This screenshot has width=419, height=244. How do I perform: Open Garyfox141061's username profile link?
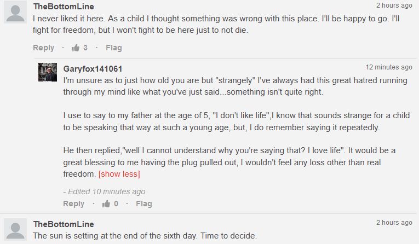click(93, 68)
